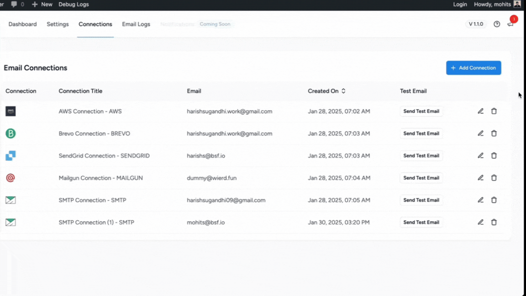Click envelope icon beside SMTP Connection - SMTP
The width and height of the screenshot is (526, 296).
[x=11, y=200]
